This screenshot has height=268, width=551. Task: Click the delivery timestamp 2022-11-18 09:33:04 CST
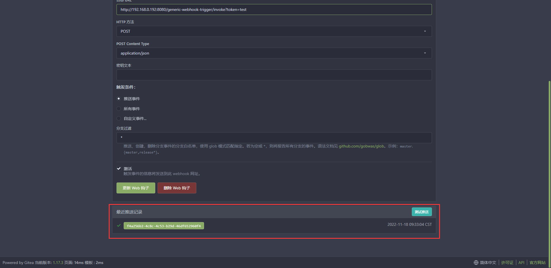click(410, 224)
